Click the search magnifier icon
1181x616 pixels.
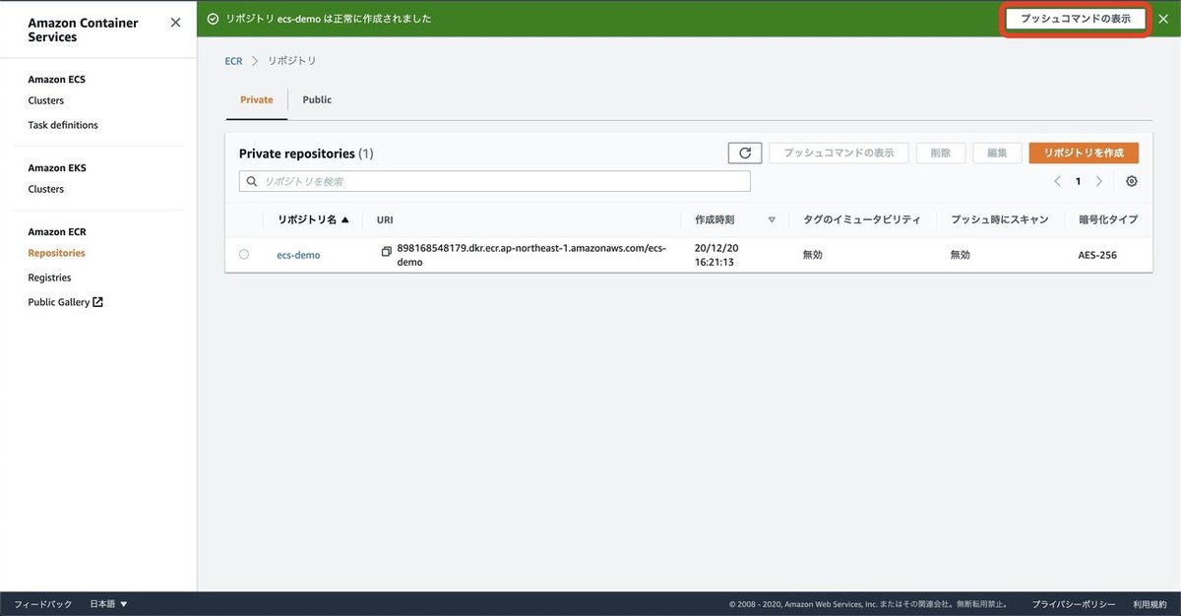click(x=253, y=181)
